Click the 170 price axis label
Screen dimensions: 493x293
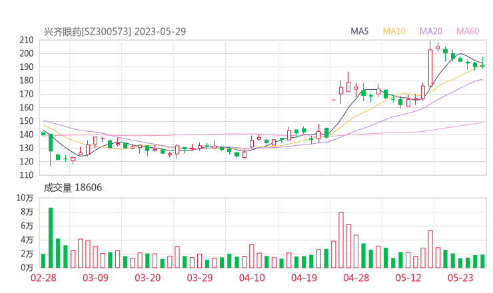coord(27,94)
